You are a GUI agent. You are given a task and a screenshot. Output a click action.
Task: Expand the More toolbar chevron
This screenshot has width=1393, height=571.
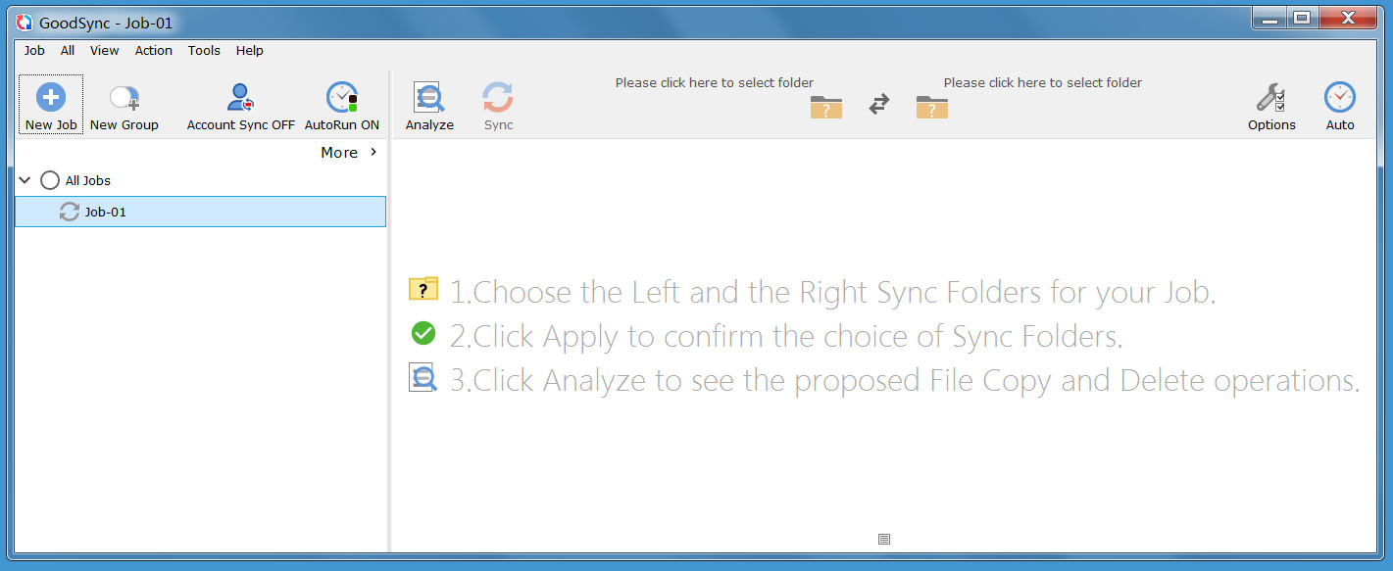pos(373,152)
